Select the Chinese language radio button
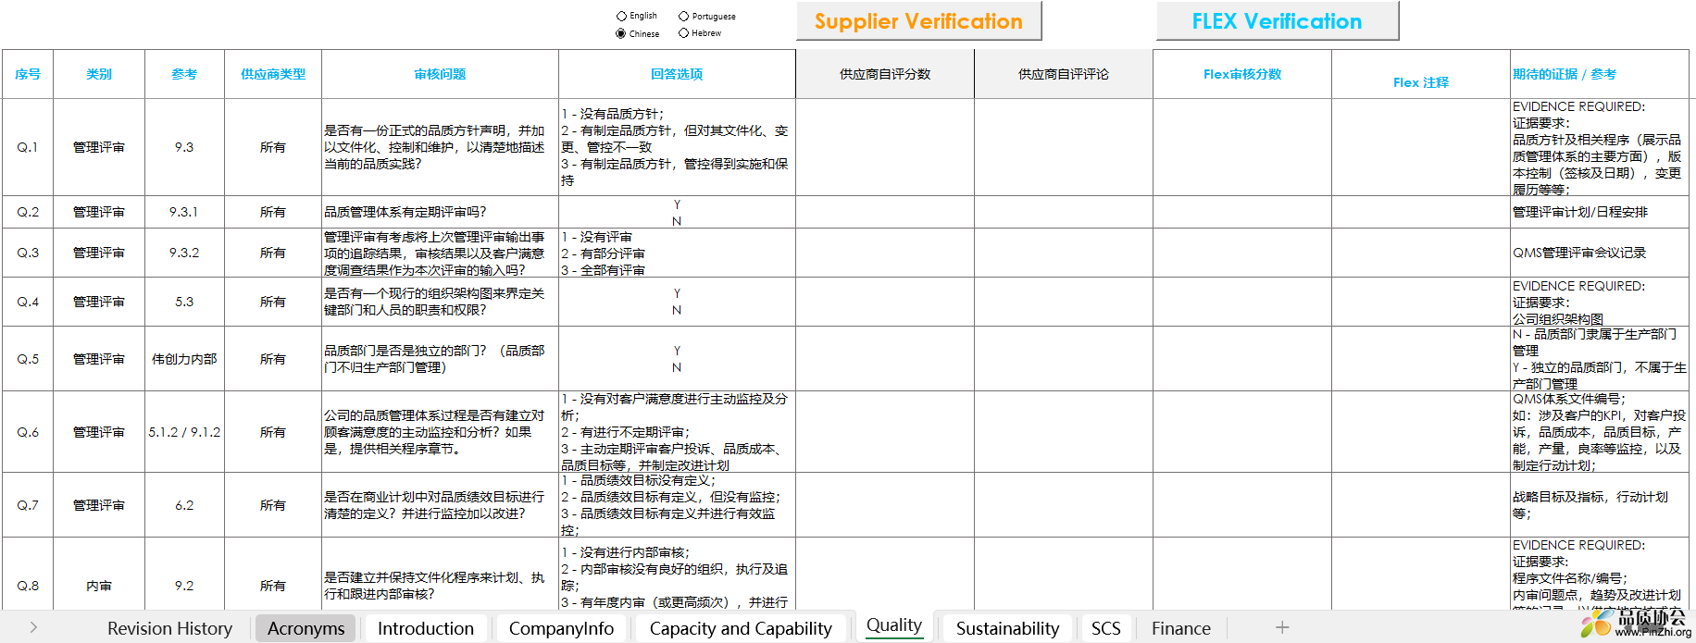1696x643 pixels. pyautogui.click(x=621, y=33)
